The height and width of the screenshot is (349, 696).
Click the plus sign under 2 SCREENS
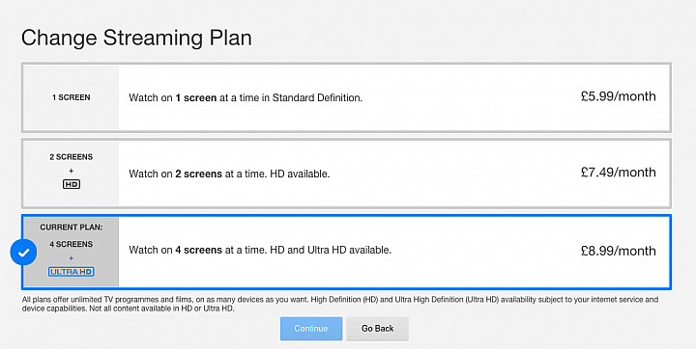72,171
